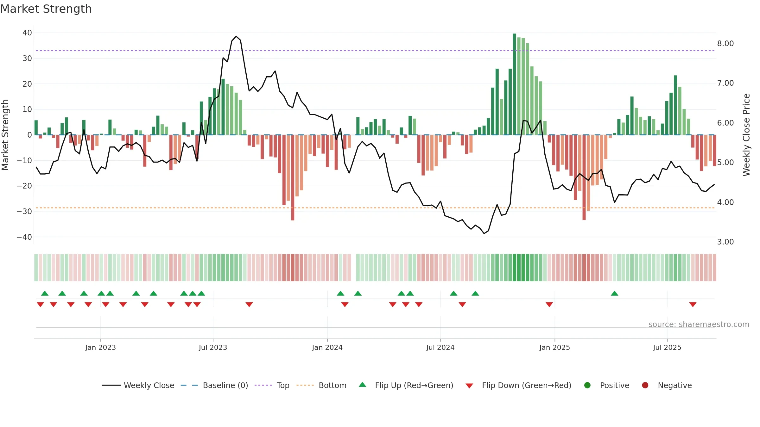Toggle the Positive legend entry
This screenshot has width=760, height=427.
pos(606,385)
